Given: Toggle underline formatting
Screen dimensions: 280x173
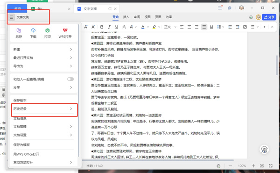Looking at the screenshot, I should coord(116,27).
